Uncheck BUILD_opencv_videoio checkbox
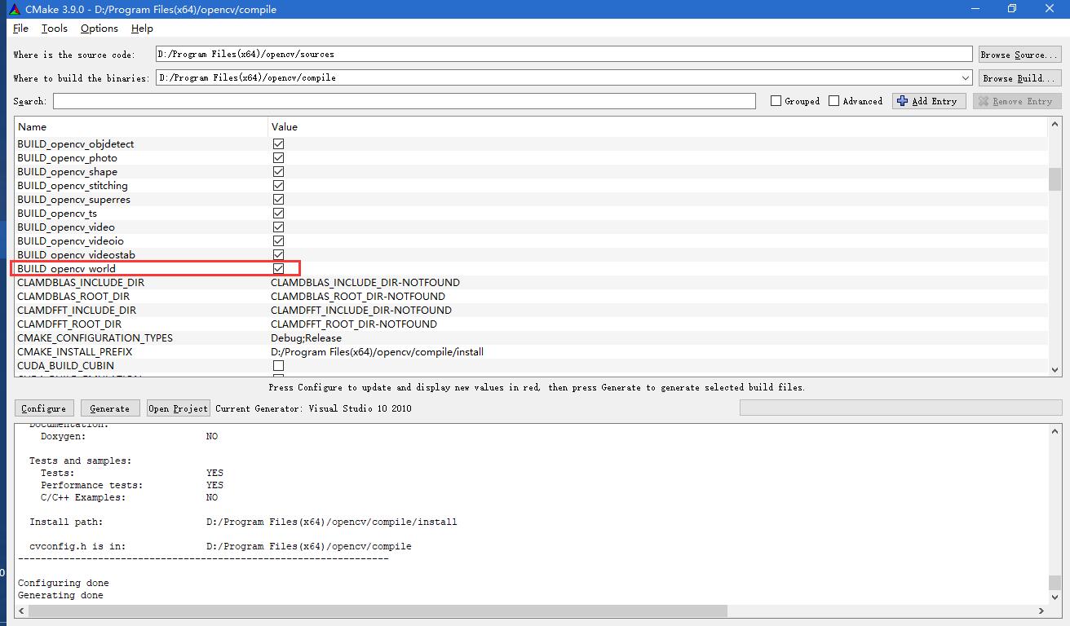Image resolution: width=1070 pixels, height=626 pixels. pos(278,241)
